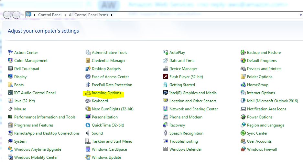Click the Speech Recognition microphone icon
Image resolution: width=303 pixels, height=162 pixels.
point(166,133)
